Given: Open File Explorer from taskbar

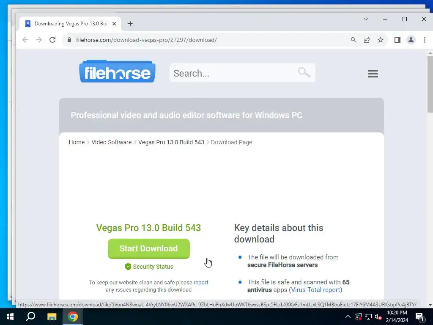Looking at the screenshot, I should (x=52, y=317).
